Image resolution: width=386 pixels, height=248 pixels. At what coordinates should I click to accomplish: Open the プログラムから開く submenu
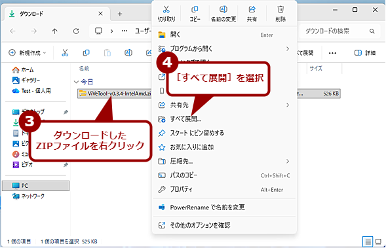click(x=224, y=48)
